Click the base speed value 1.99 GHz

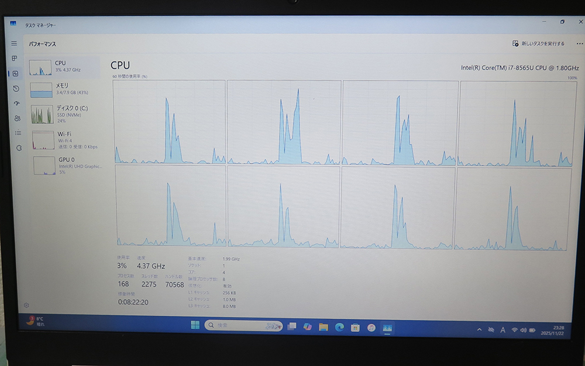(x=231, y=259)
